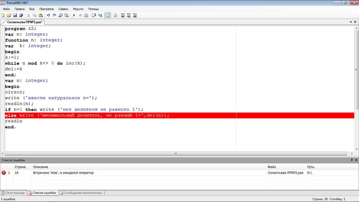359x202 pixels.
Task: Open the Файл menu
Action: (6, 9)
